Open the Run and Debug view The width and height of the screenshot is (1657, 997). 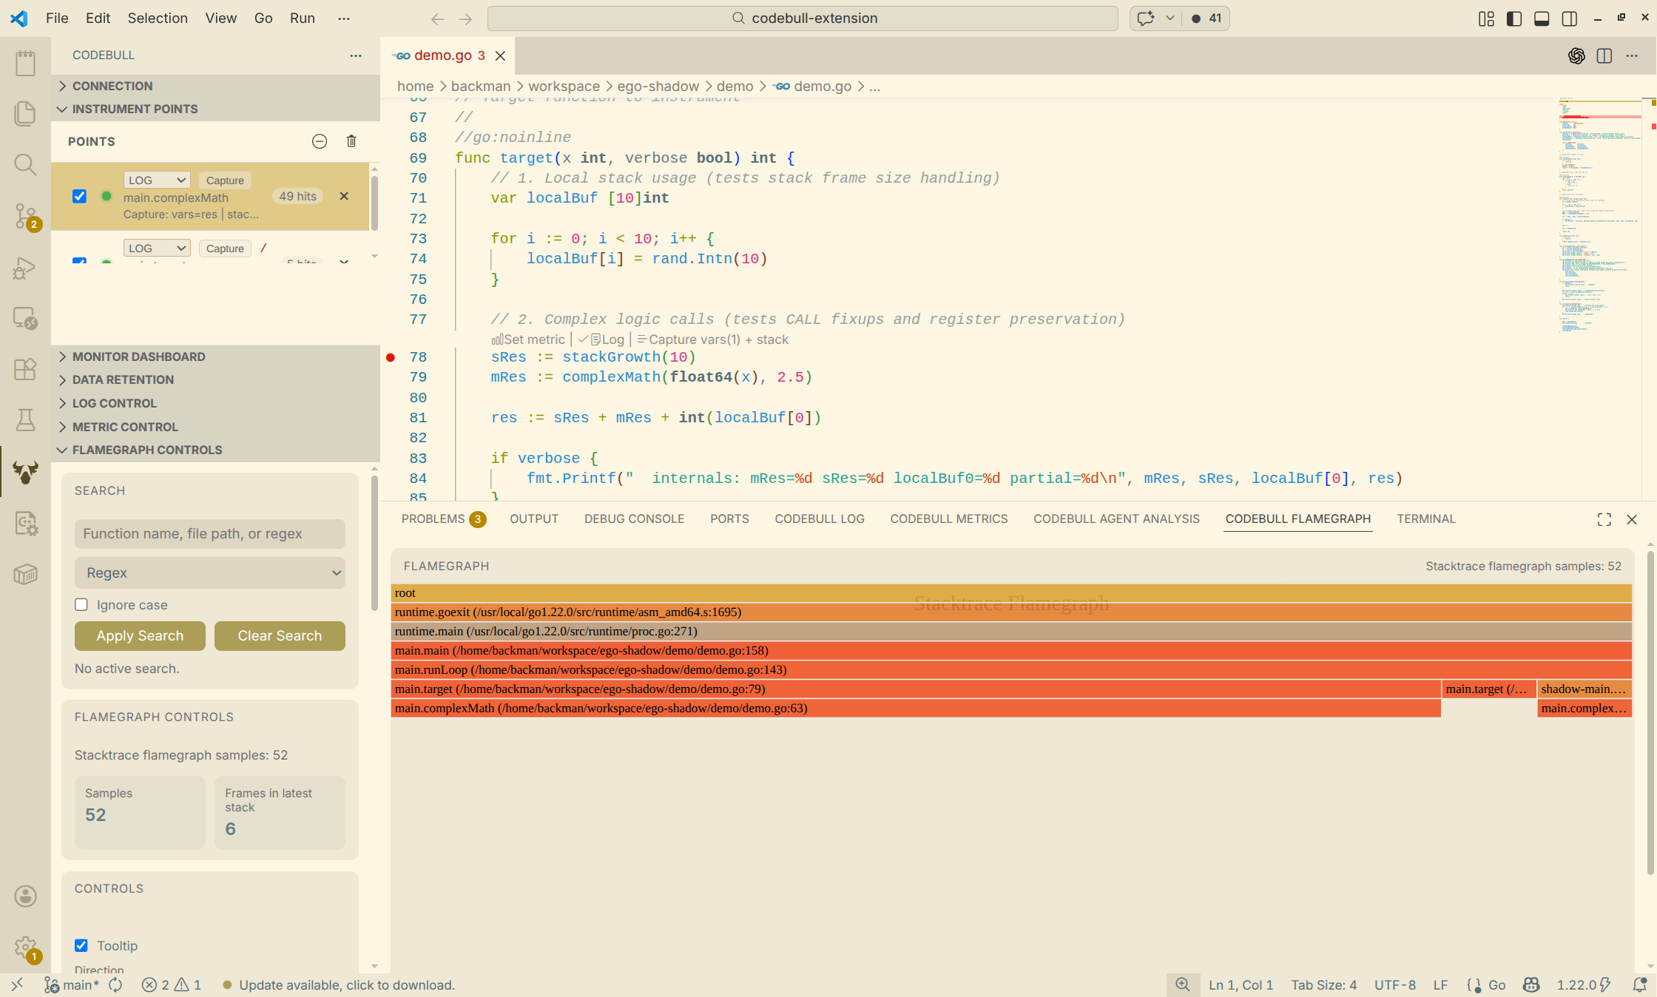[24, 268]
